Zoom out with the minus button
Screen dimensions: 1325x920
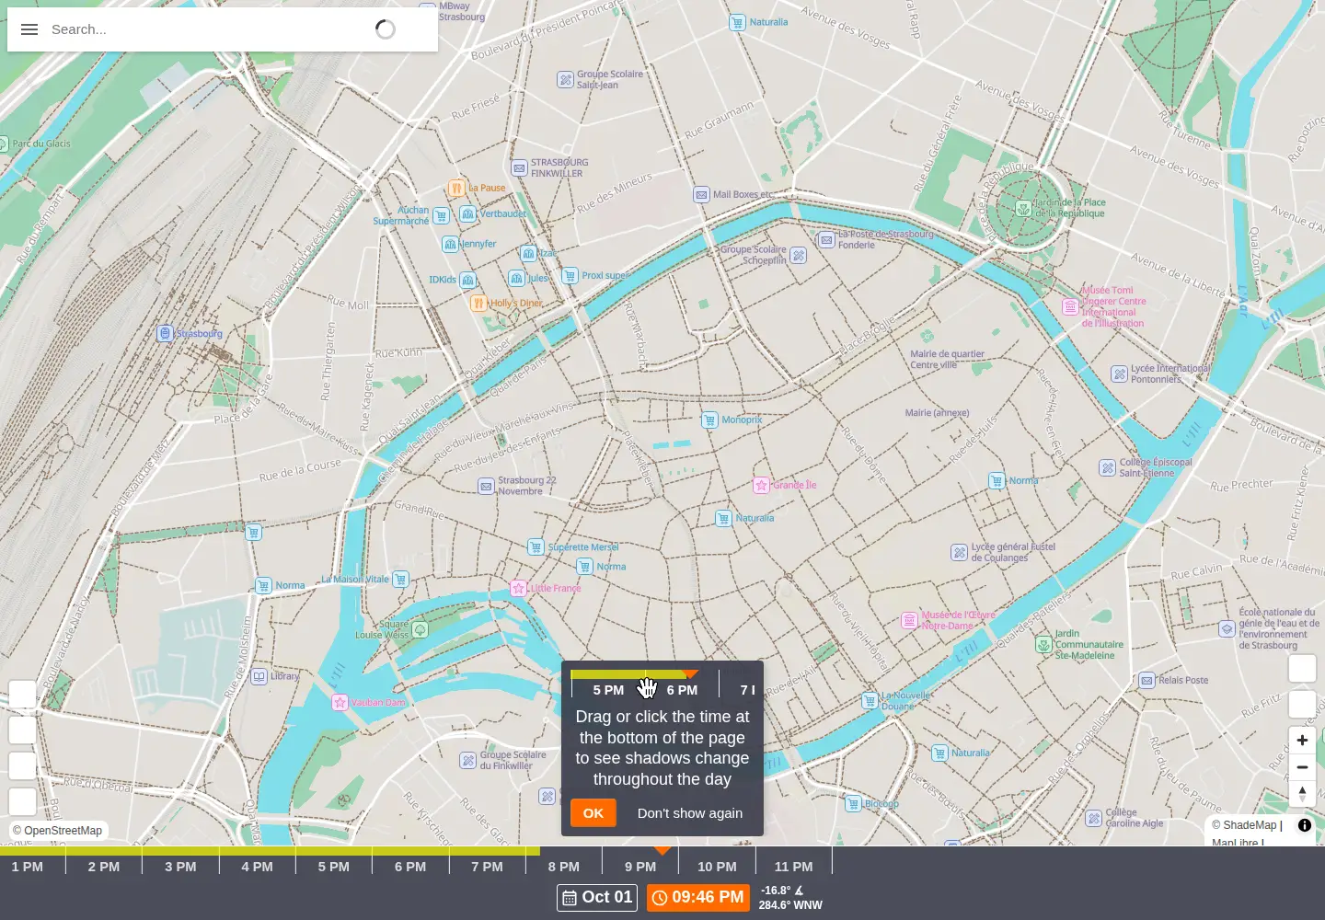[1302, 767]
